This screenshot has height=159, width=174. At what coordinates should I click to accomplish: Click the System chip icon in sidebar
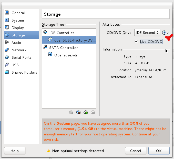[7, 20]
